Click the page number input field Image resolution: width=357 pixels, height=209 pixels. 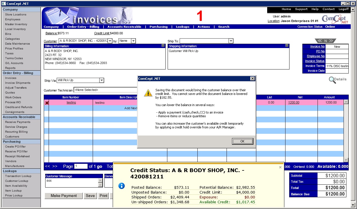[x=81, y=166]
